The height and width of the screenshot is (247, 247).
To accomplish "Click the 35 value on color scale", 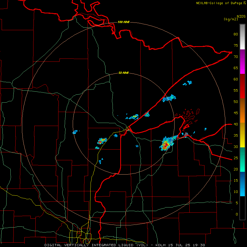I will [x=236, y=136].
